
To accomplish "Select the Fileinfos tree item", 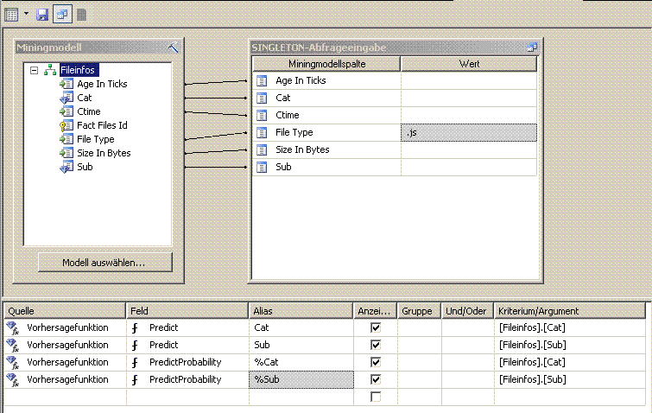I will click(78, 70).
